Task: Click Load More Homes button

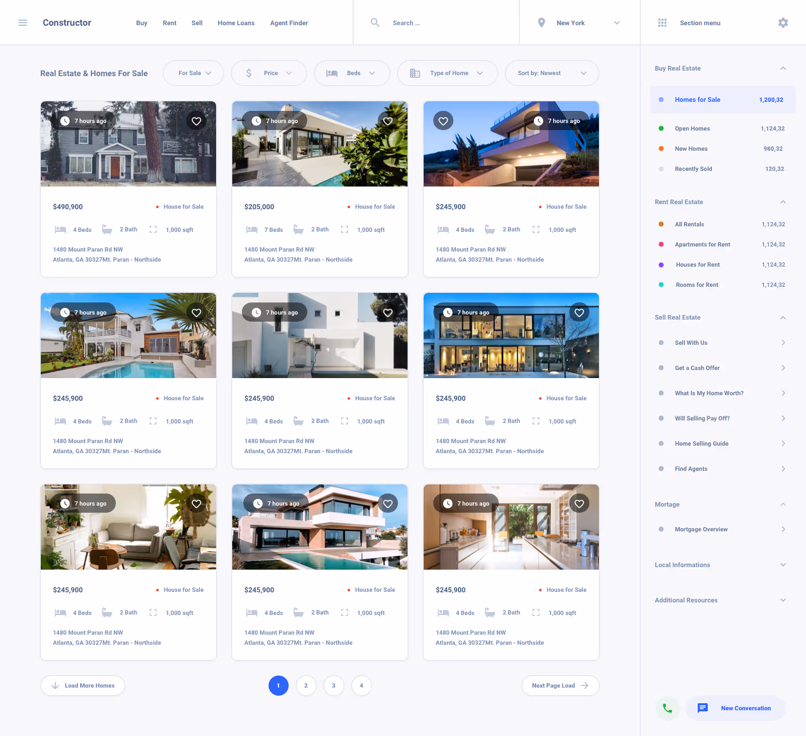Action: coord(83,686)
